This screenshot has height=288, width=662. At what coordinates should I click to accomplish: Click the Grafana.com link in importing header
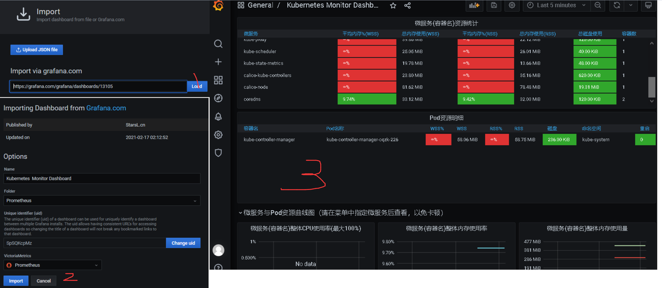point(106,108)
